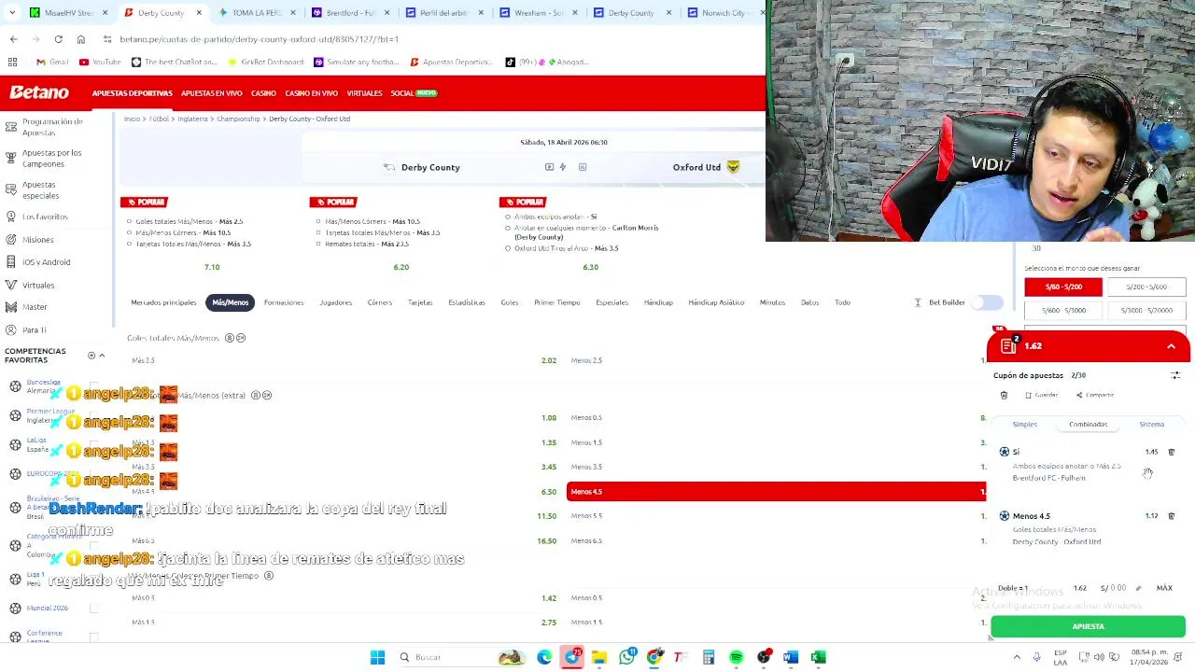Viewport: 1195px width, 672px height.
Task: Open Windows Start menu
Action: (x=377, y=657)
